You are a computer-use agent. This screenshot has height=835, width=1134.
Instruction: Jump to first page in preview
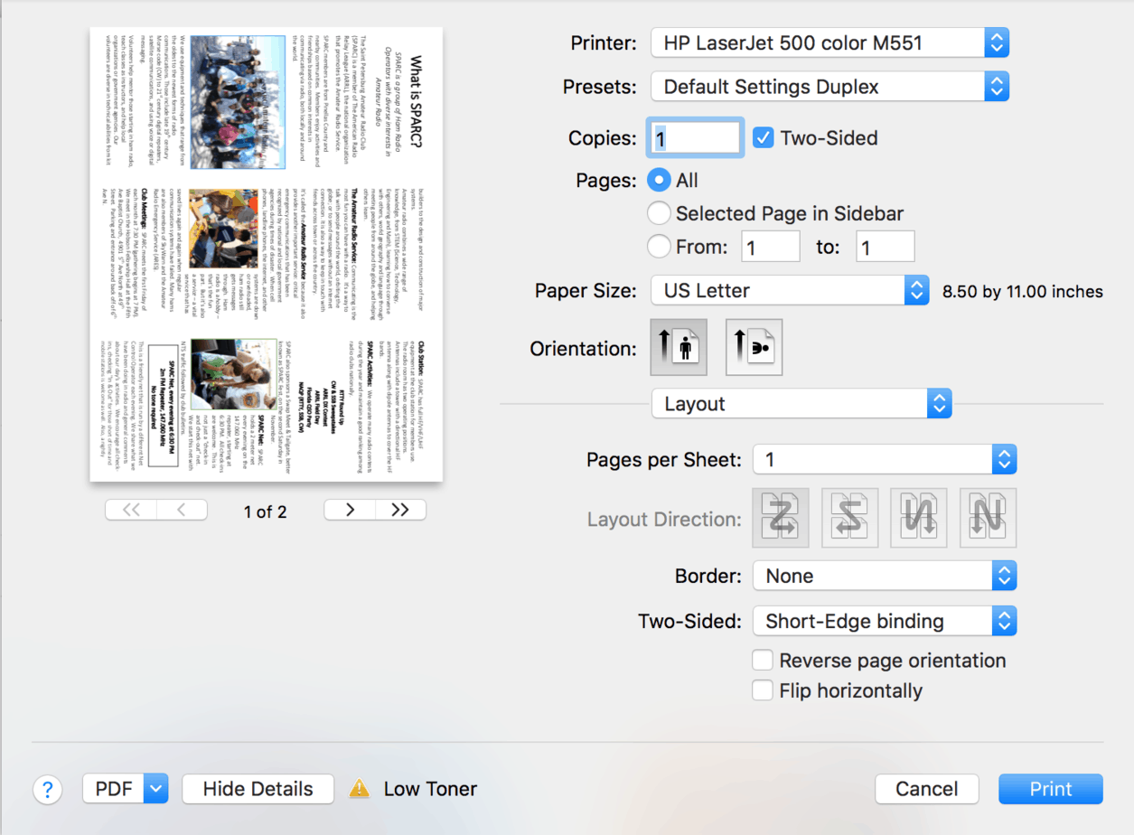click(x=131, y=511)
